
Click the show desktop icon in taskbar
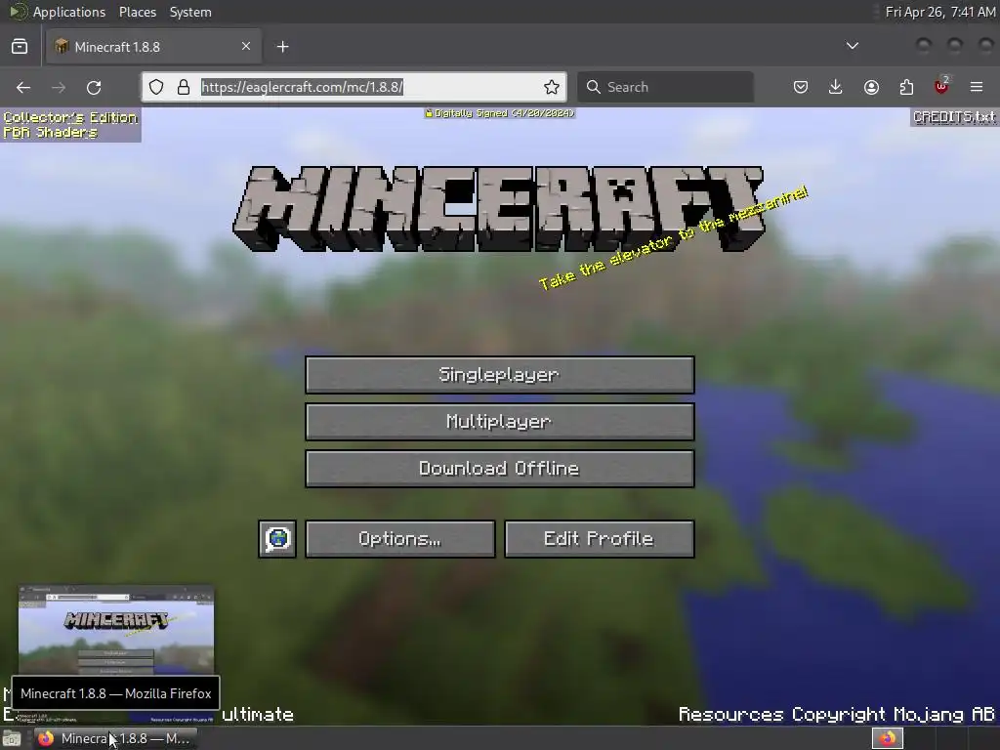tap(12, 738)
